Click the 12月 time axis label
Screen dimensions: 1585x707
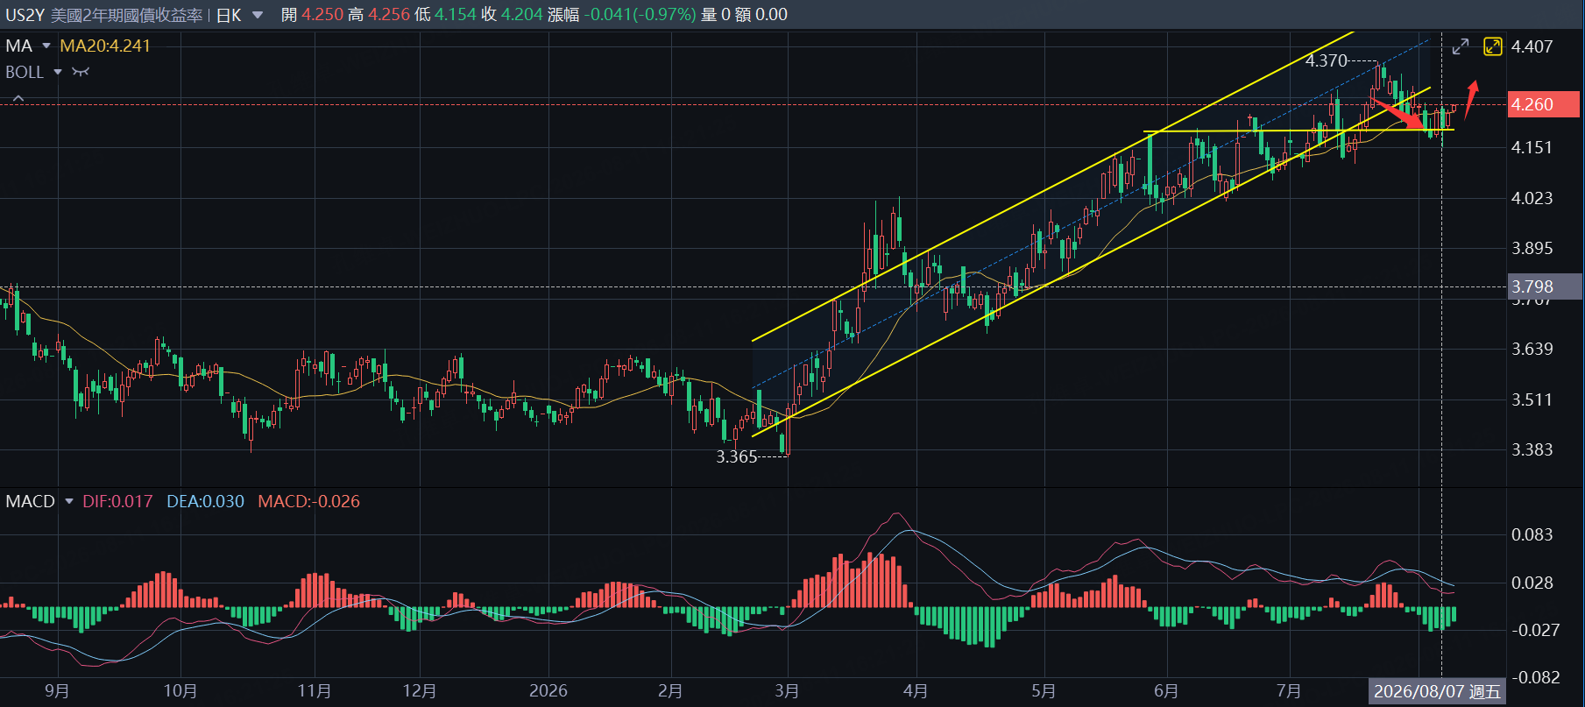(x=420, y=691)
